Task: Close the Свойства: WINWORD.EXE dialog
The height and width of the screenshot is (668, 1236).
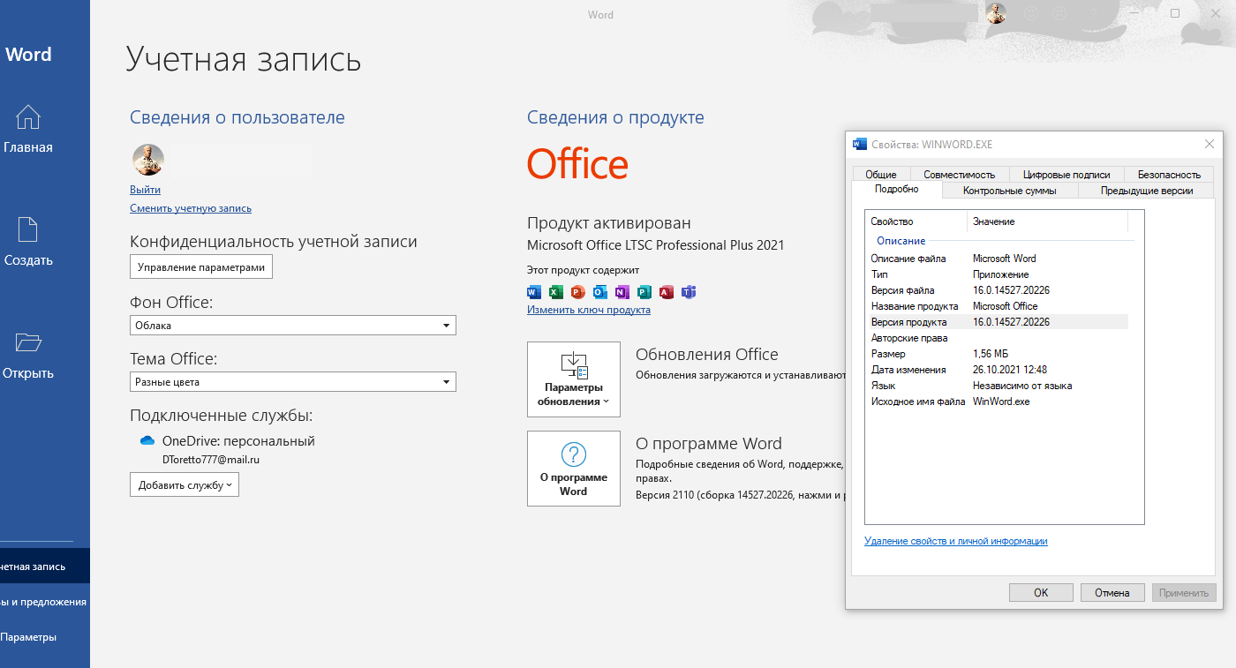Action: click(1209, 144)
